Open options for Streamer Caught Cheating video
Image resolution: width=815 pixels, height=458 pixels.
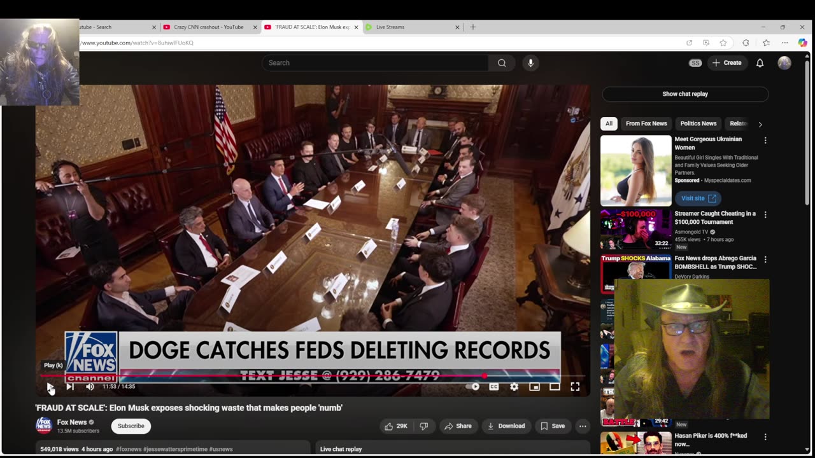pyautogui.click(x=765, y=215)
